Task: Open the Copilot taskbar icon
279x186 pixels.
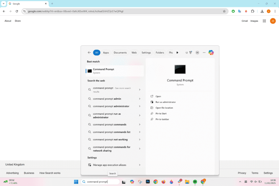Action: (x=132, y=182)
